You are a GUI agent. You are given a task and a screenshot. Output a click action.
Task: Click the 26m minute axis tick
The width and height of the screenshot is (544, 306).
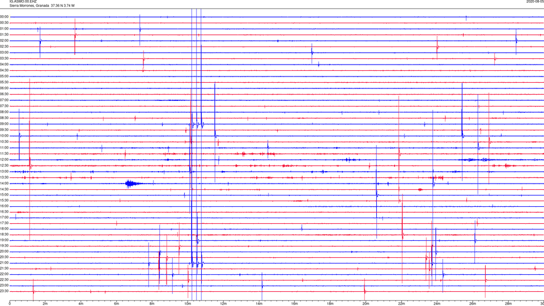click(473, 304)
